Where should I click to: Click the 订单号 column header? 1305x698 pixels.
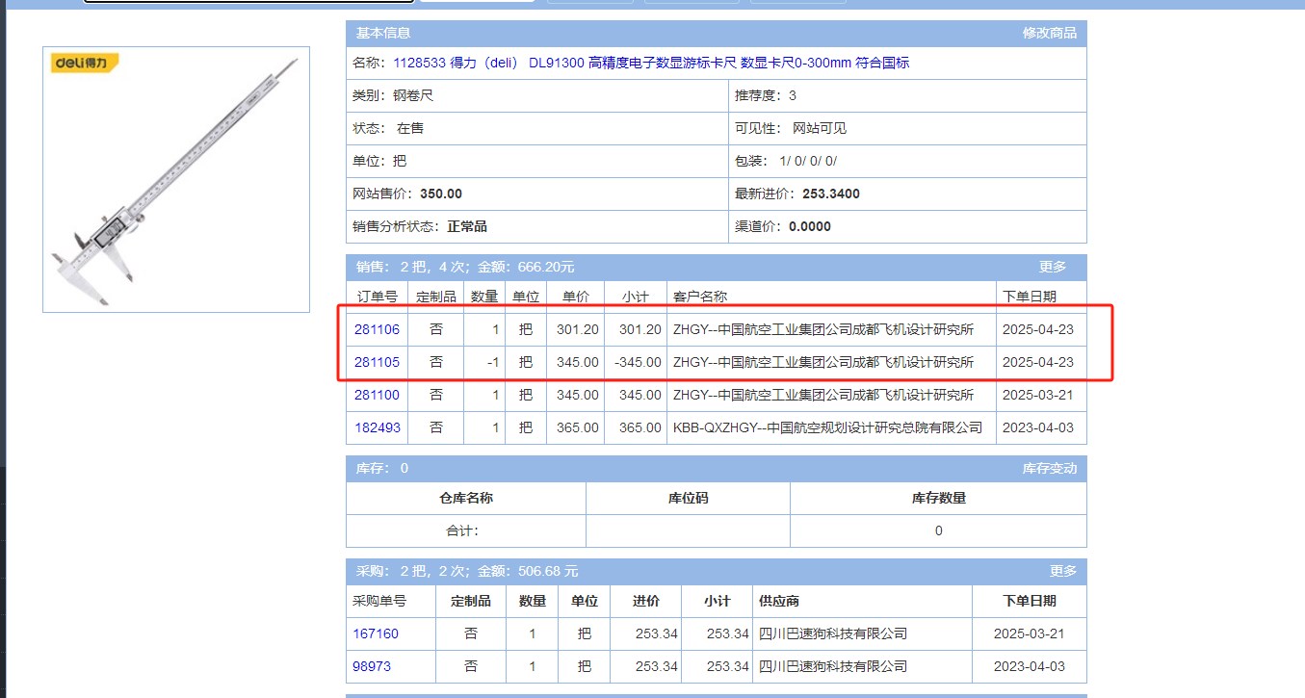[378, 296]
